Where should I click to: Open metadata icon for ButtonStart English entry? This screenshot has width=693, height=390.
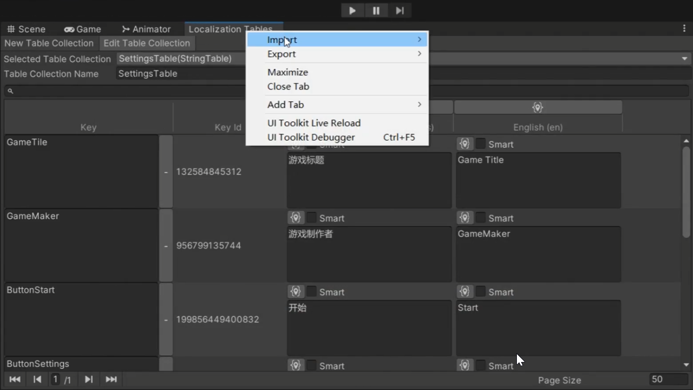(x=465, y=291)
